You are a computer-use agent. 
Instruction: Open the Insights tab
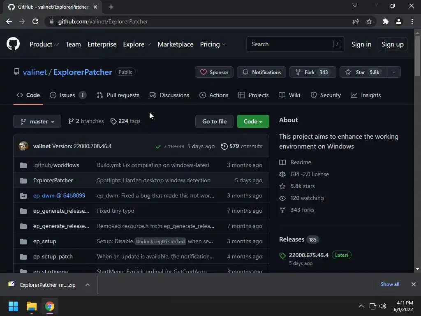(x=365, y=95)
